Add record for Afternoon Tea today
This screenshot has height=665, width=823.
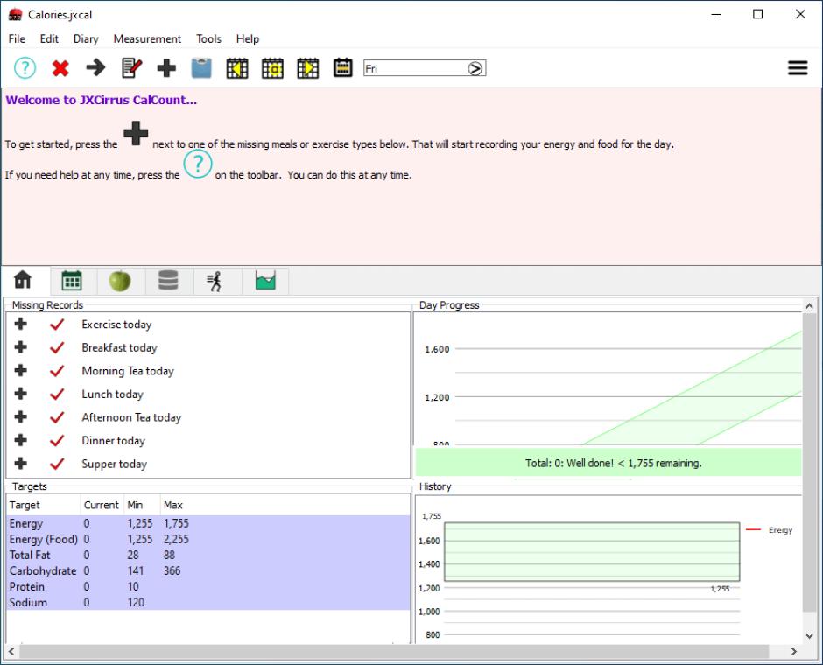coord(20,416)
